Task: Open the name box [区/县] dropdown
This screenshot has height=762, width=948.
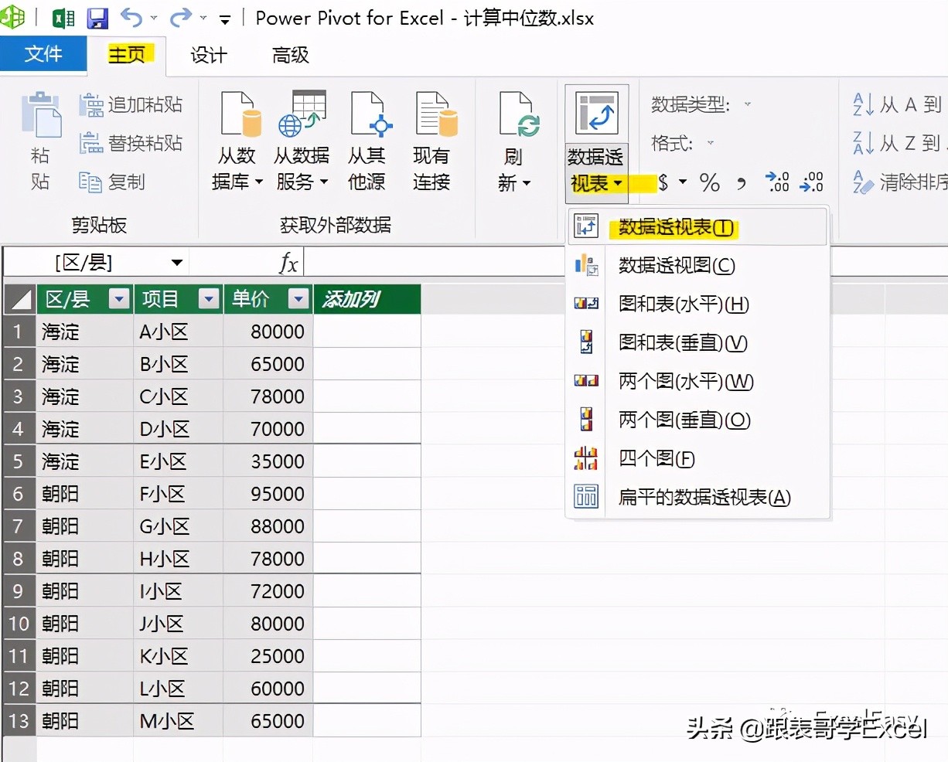Action: (177, 263)
